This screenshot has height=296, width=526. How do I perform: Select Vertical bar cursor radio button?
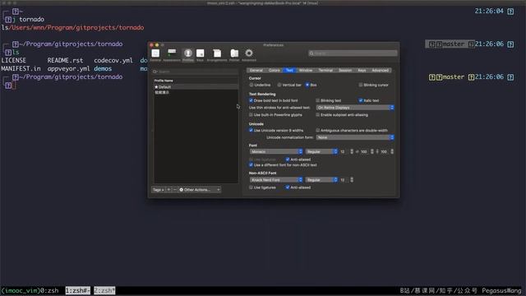279,85
